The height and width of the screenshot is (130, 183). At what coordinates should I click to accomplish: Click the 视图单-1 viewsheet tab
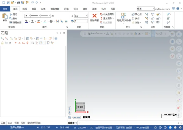click(72, 123)
